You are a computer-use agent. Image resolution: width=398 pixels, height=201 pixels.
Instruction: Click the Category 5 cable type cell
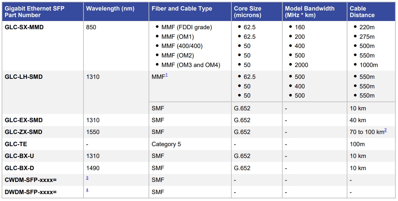point(166,144)
